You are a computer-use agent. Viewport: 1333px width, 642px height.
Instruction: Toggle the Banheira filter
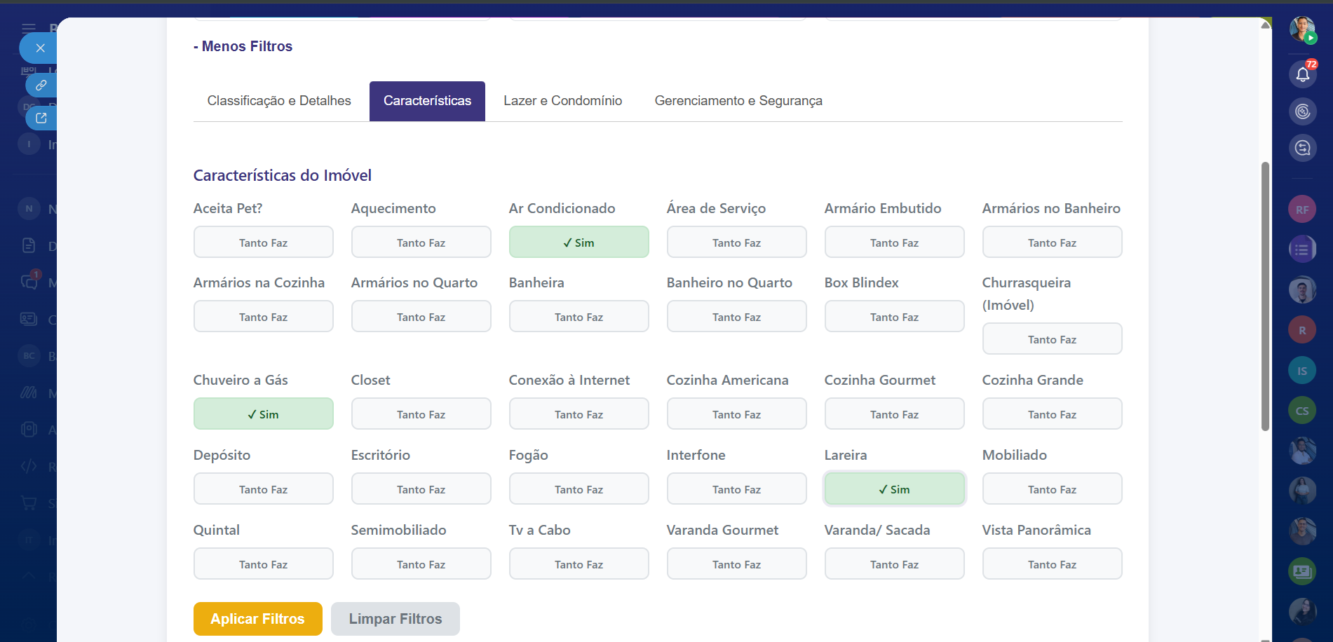[x=579, y=317]
